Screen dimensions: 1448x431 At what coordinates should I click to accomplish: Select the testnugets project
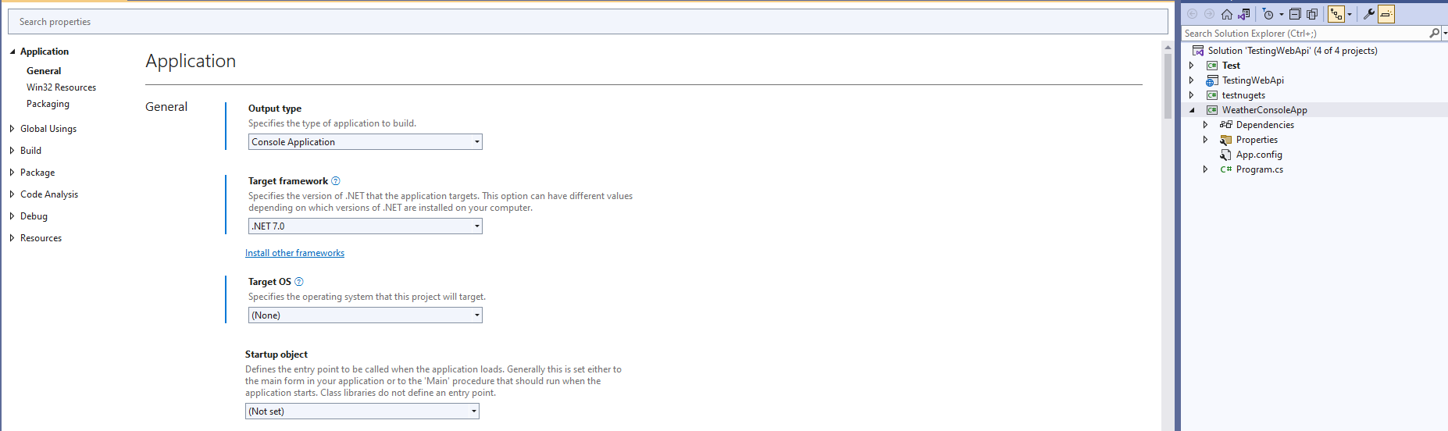1243,95
